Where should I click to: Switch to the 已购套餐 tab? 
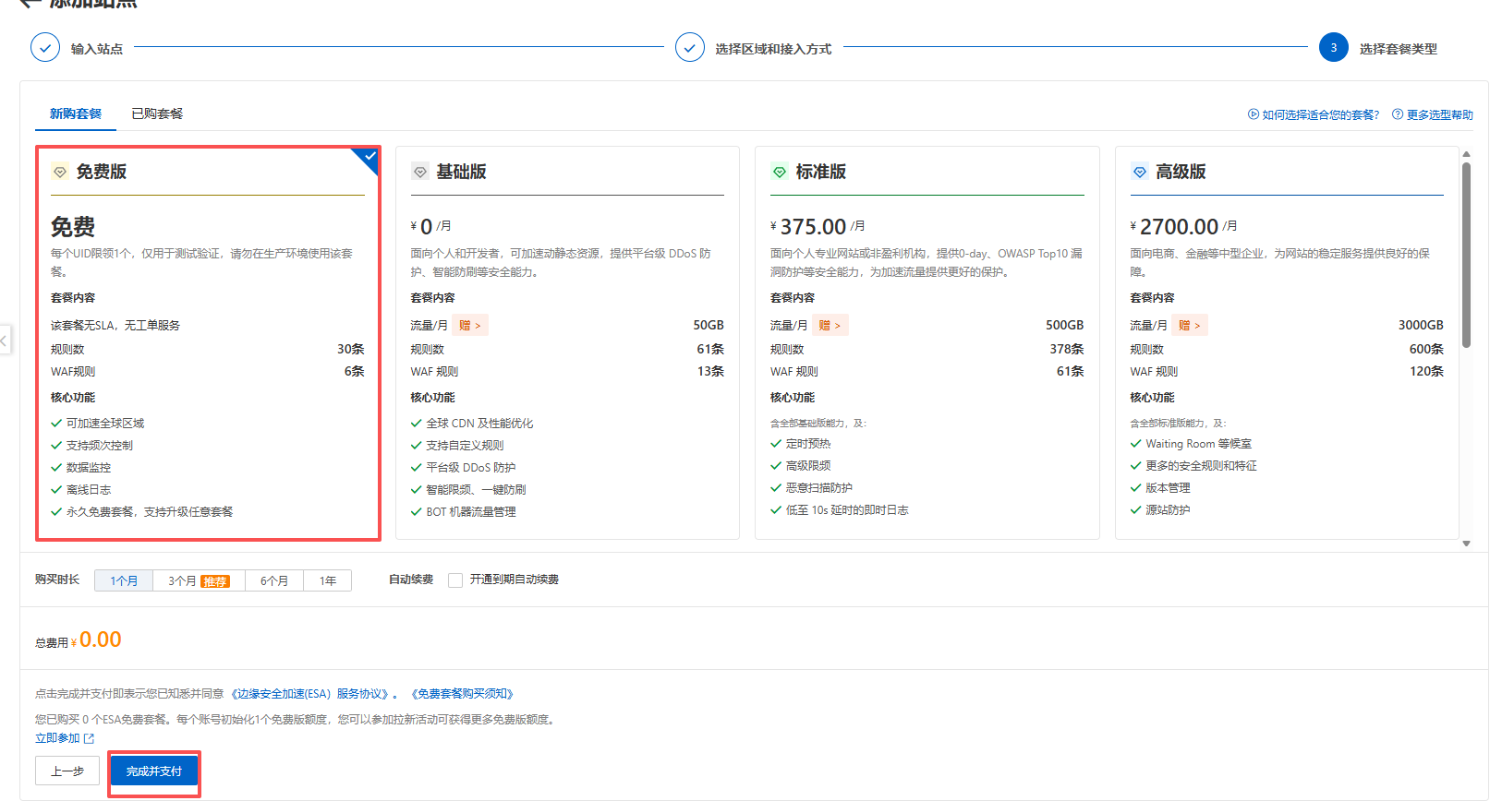(x=157, y=114)
